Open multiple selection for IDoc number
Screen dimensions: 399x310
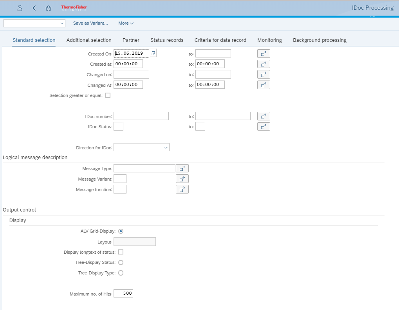(264, 116)
